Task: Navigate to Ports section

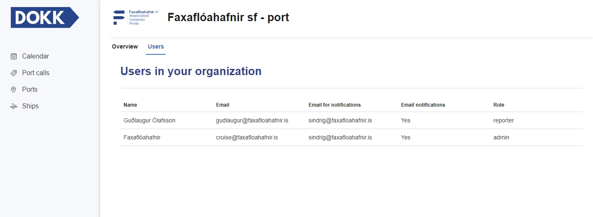Action: [x=30, y=90]
